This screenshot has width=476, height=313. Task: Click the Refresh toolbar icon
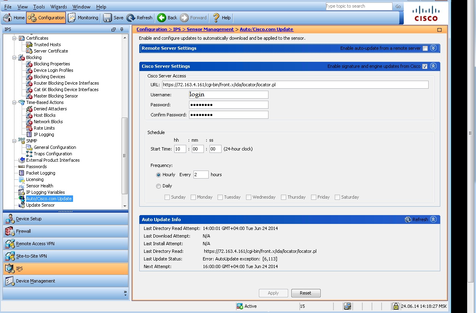131,18
